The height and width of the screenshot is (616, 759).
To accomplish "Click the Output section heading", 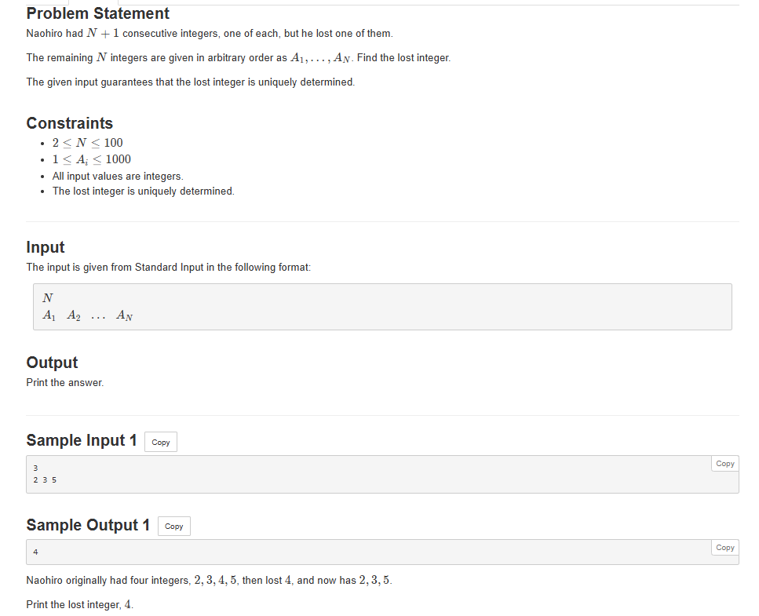I will tap(52, 363).
